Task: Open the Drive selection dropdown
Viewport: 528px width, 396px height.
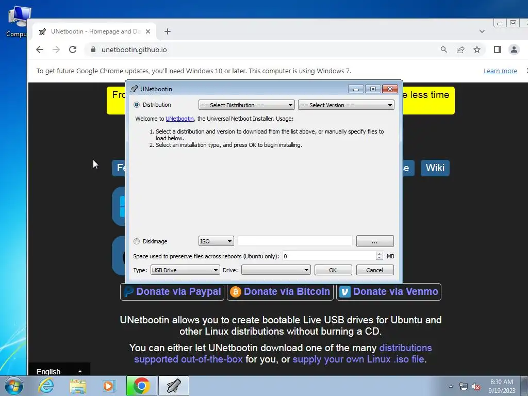Action: tap(276, 270)
